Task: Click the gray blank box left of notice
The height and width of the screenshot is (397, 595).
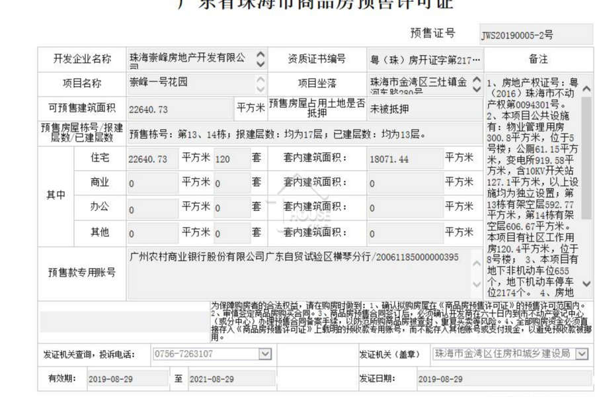Action: (124, 322)
